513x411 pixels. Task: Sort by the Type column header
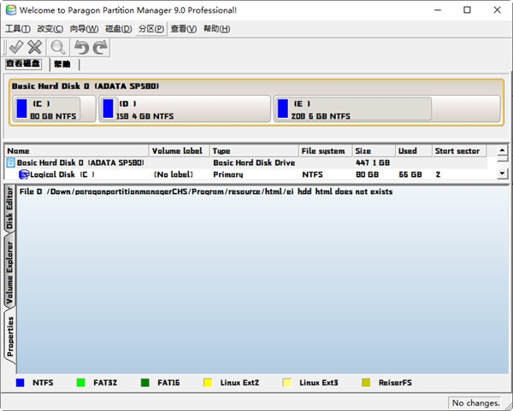click(x=254, y=150)
